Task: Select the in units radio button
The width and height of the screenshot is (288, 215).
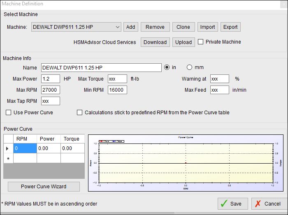Action: (167, 67)
